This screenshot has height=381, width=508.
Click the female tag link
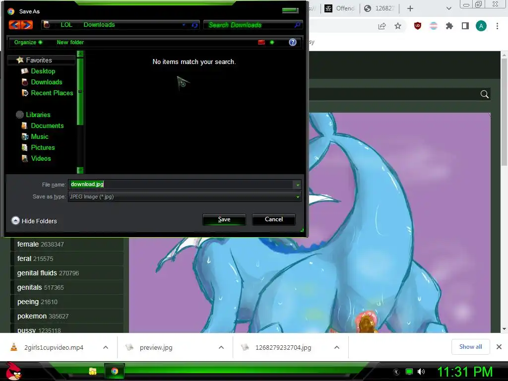(28, 244)
